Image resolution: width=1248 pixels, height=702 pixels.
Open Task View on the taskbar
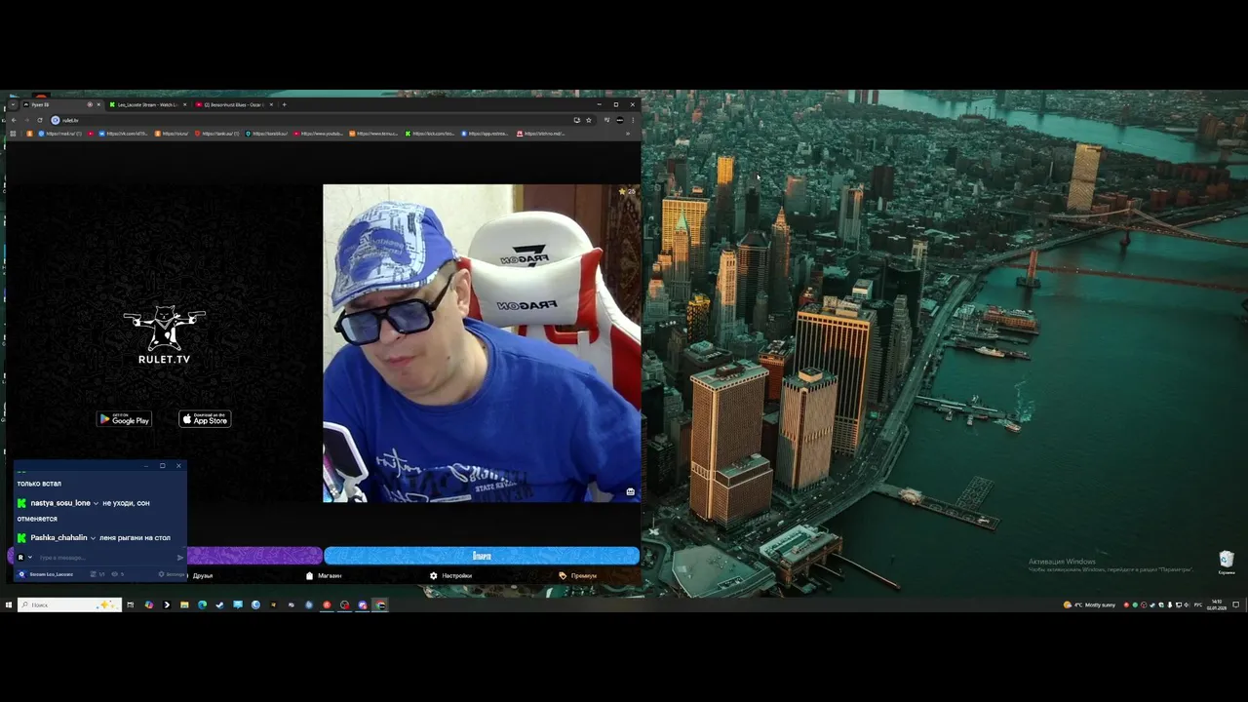pyautogui.click(x=130, y=604)
